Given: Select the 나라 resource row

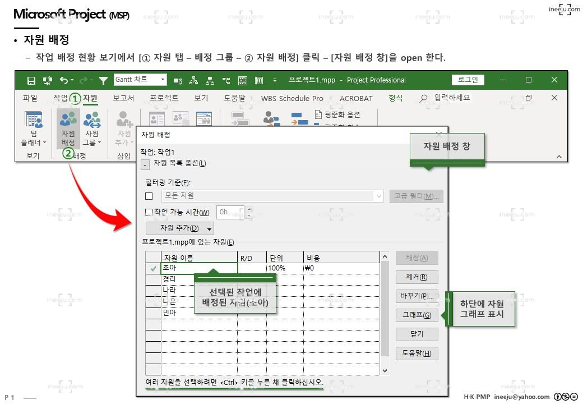Looking at the screenshot, I should 262,291.
